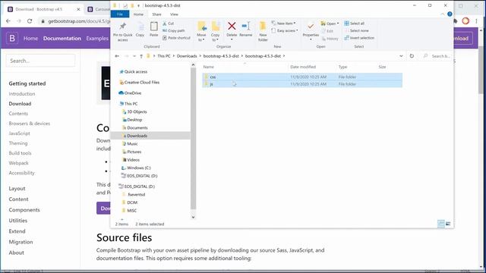
Task: Select Quick access in navigation pane
Action: click(134, 72)
